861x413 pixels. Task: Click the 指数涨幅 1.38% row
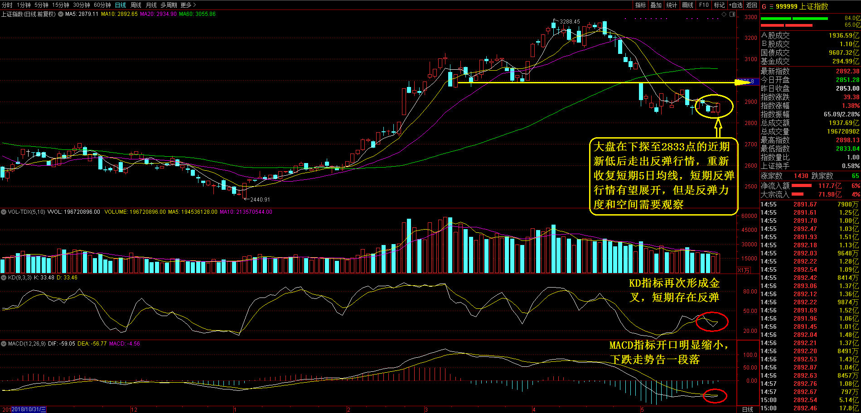[810, 106]
